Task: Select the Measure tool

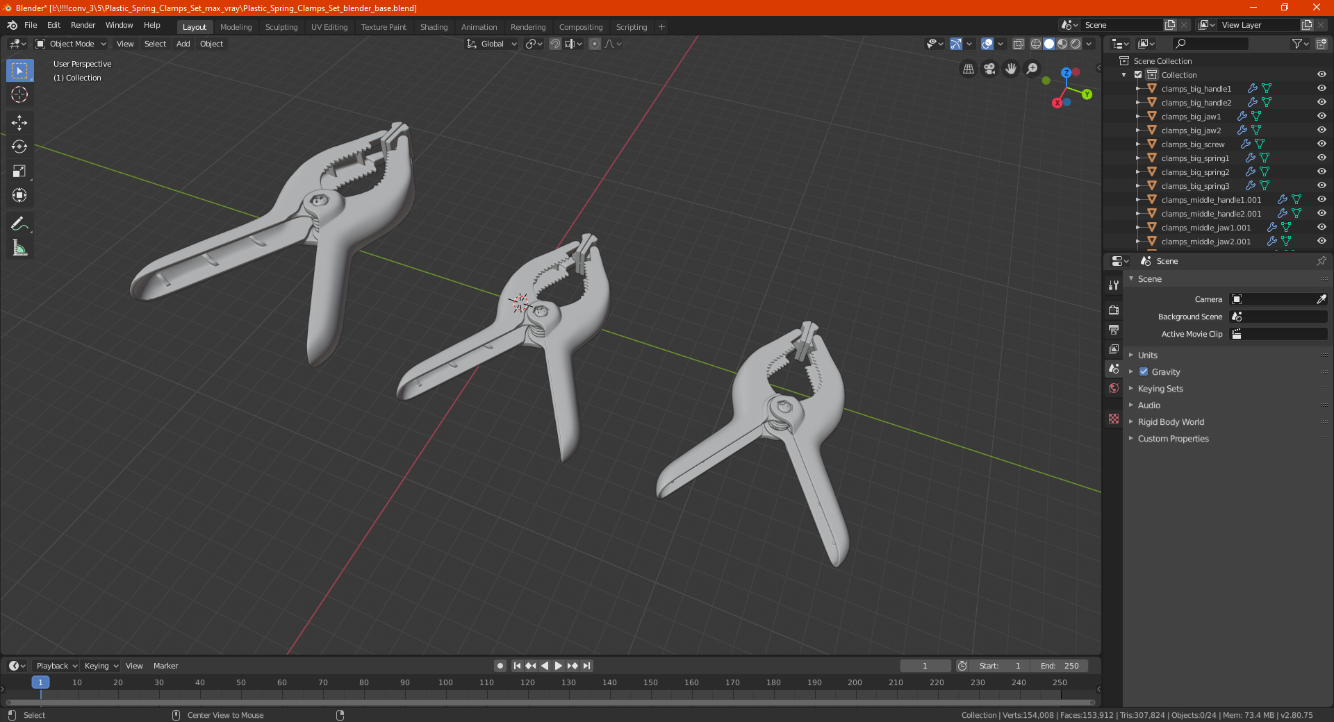Action: [x=19, y=248]
